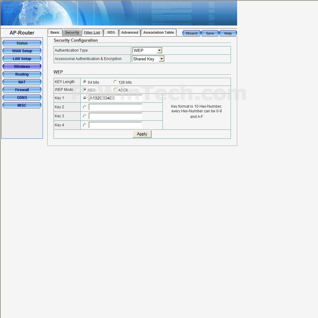Screen dimensions: 318x318
Task: View the Association Table tab
Action: 159,32
